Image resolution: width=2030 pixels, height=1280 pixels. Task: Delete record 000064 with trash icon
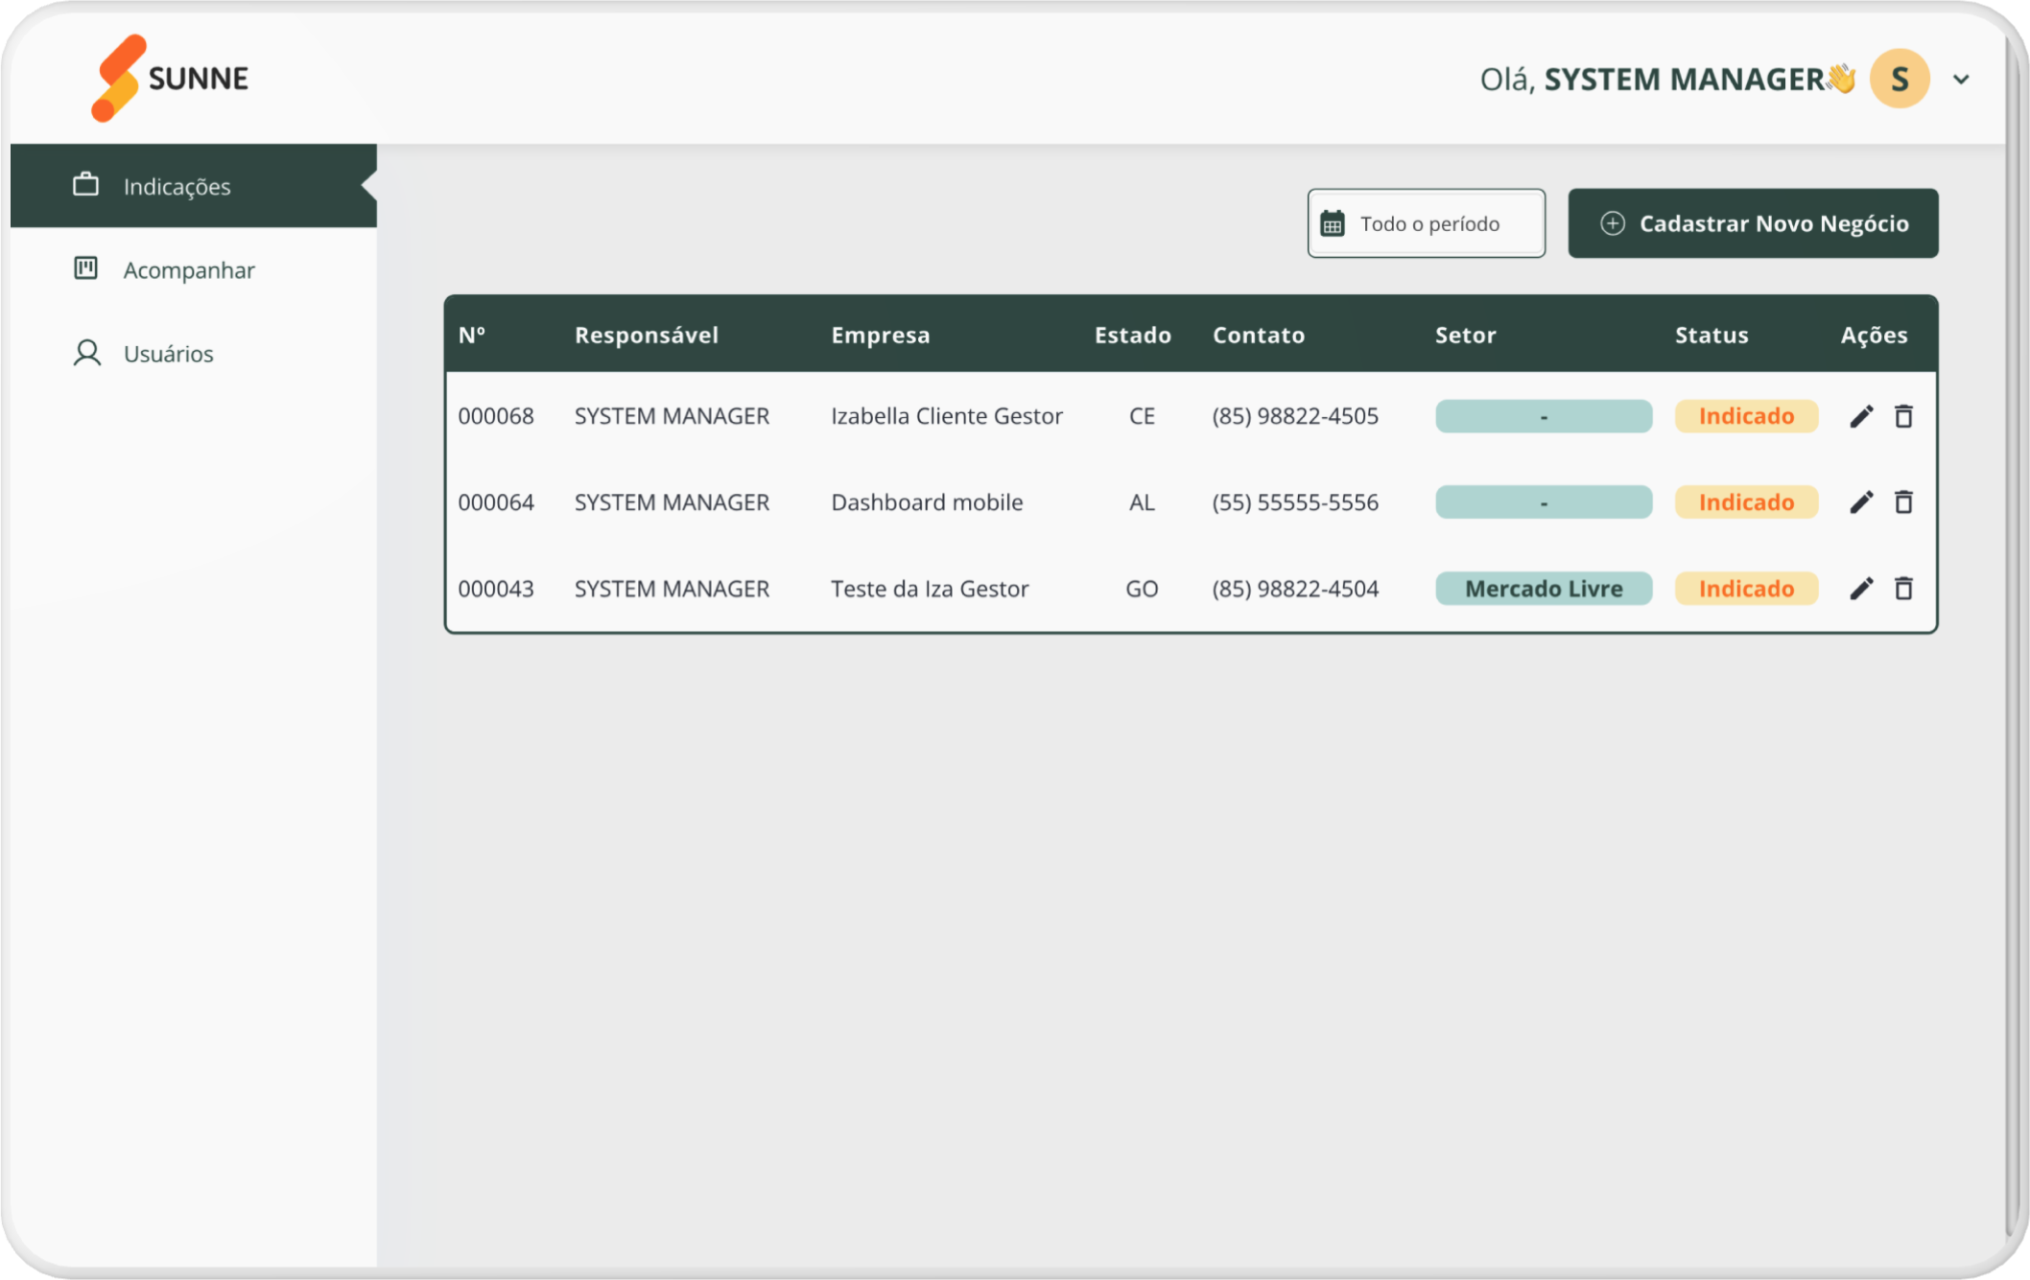[1904, 502]
